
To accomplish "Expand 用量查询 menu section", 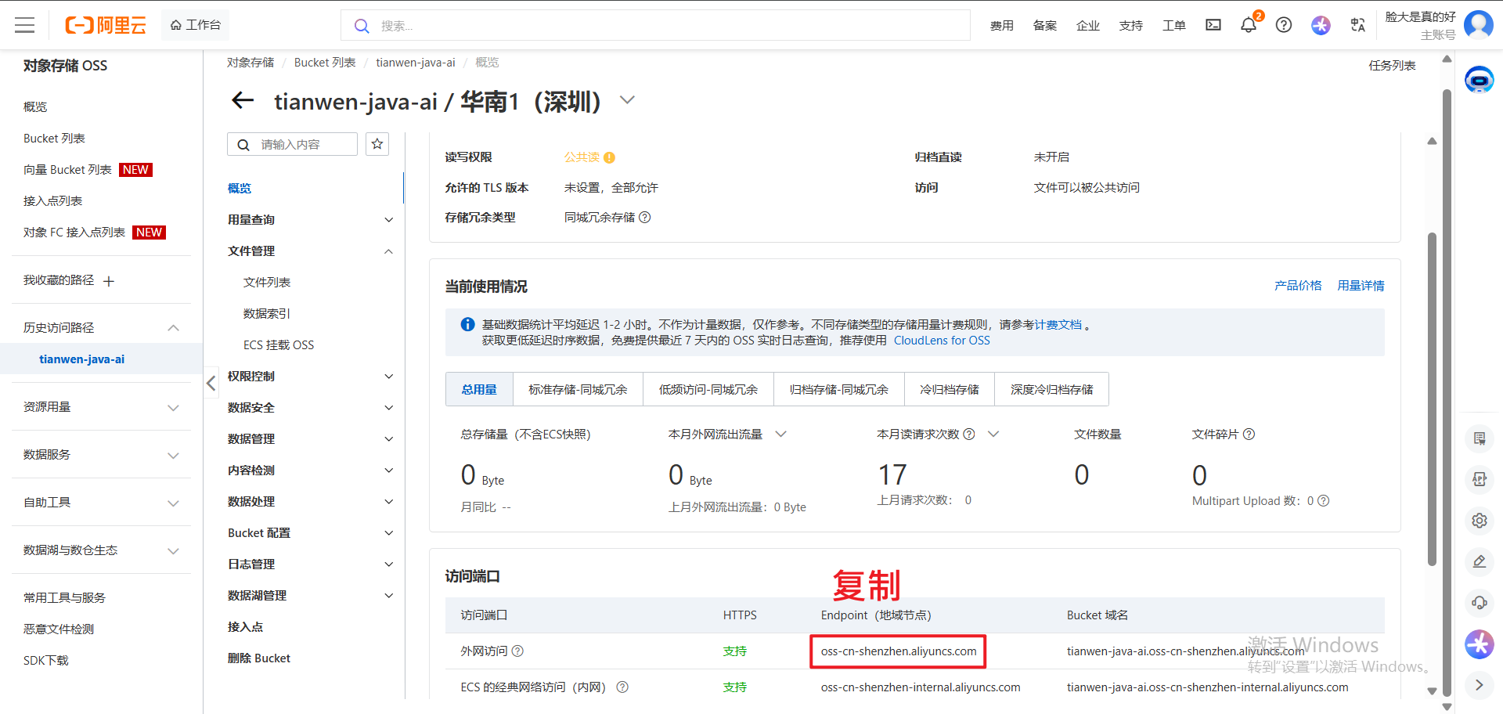I will click(x=389, y=220).
